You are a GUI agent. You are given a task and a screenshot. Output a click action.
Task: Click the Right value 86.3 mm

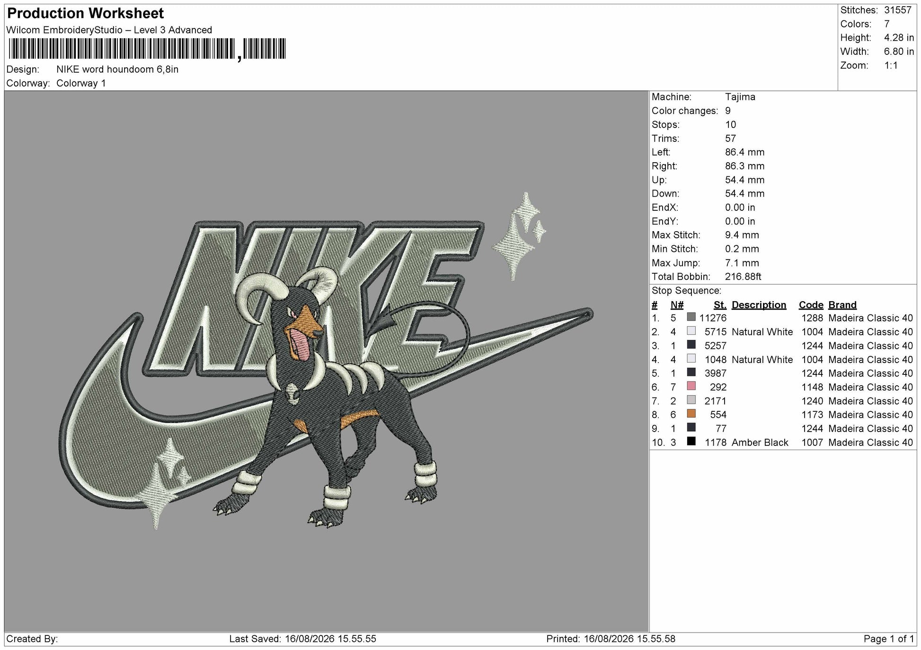tap(745, 166)
